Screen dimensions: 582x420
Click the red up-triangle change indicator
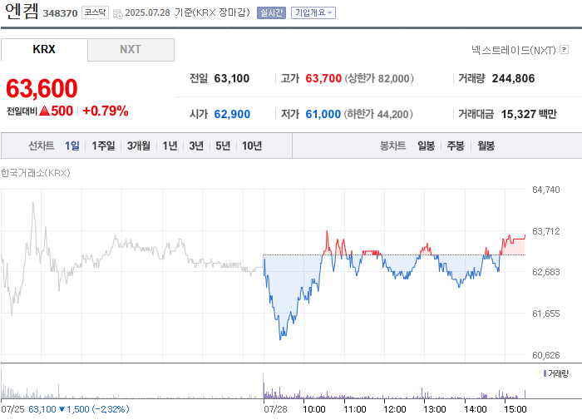click(x=44, y=111)
